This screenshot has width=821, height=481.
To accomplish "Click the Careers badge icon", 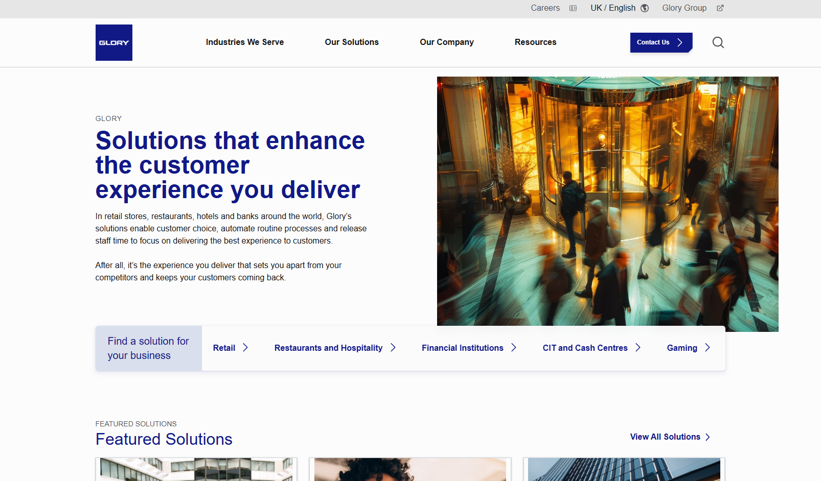I will pos(573,8).
